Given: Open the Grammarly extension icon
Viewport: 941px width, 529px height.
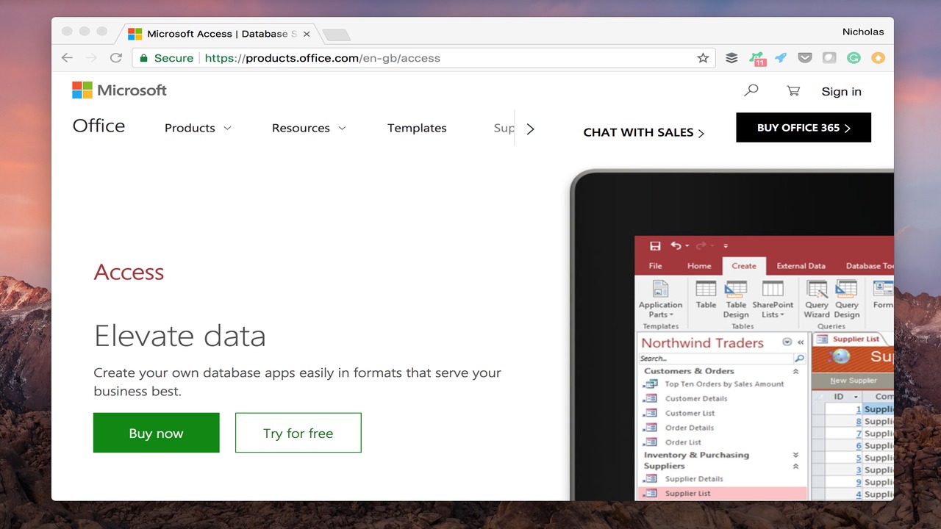Looking at the screenshot, I should click(x=854, y=58).
